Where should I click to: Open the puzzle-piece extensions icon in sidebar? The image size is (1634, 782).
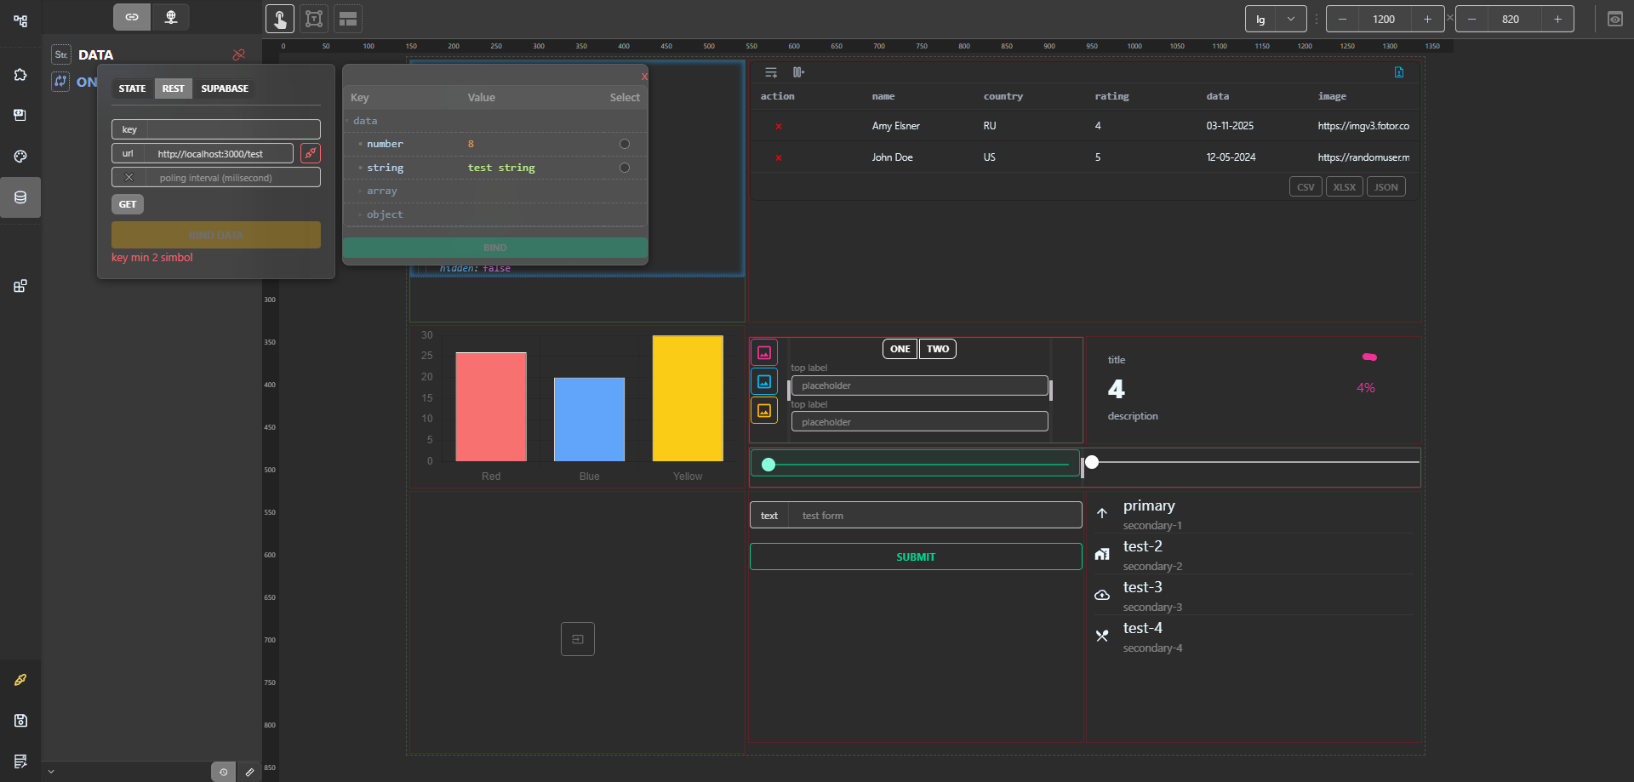click(x=20, y=74)
